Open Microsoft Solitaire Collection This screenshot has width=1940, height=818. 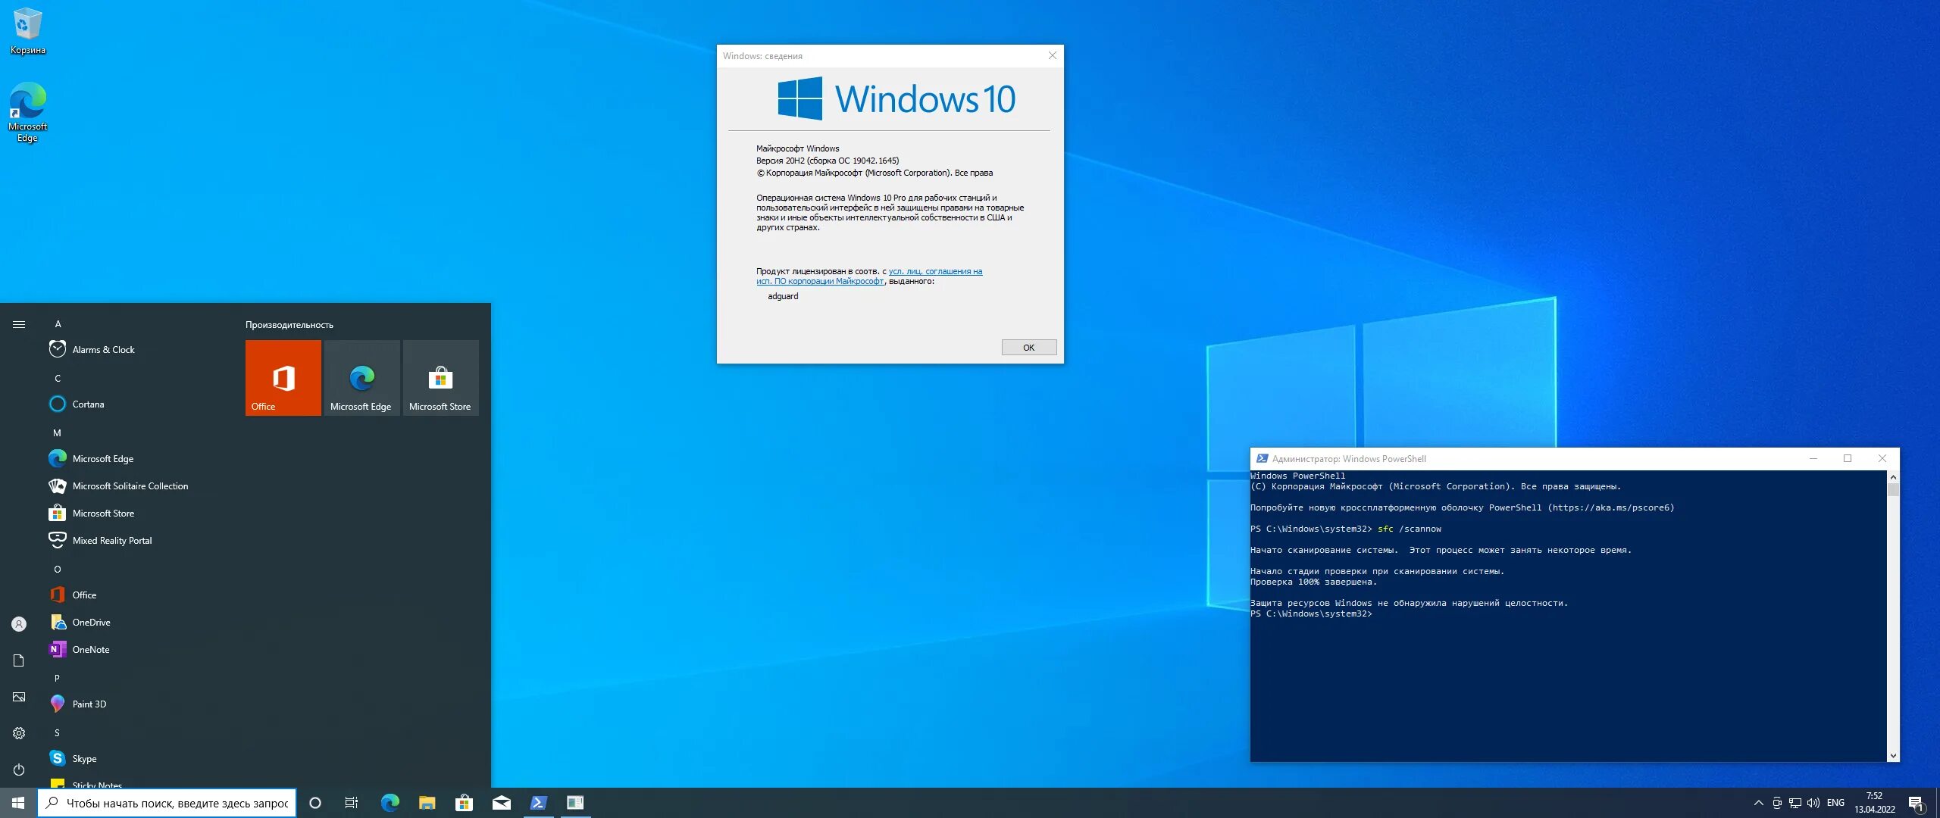click(x=130, y=485)
